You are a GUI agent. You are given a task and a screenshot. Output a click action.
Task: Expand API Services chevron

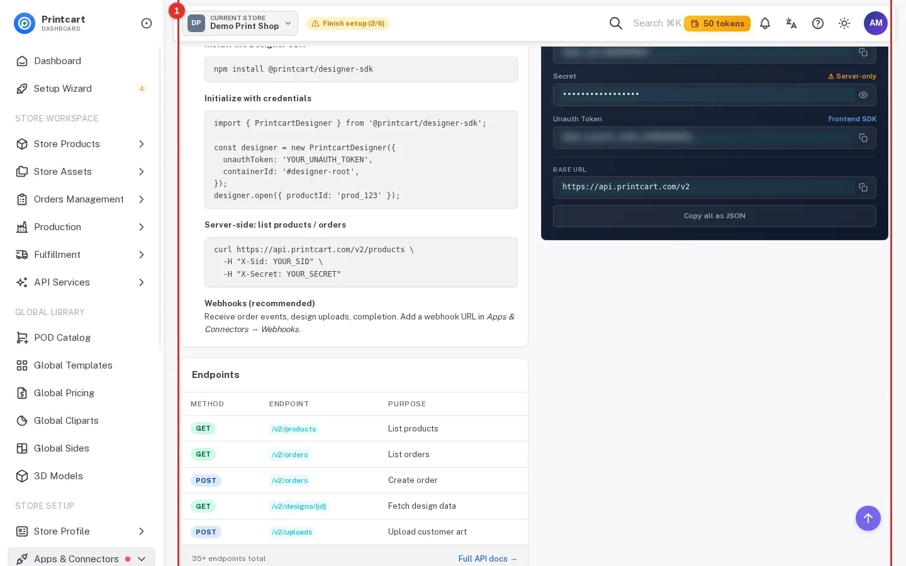142,282
